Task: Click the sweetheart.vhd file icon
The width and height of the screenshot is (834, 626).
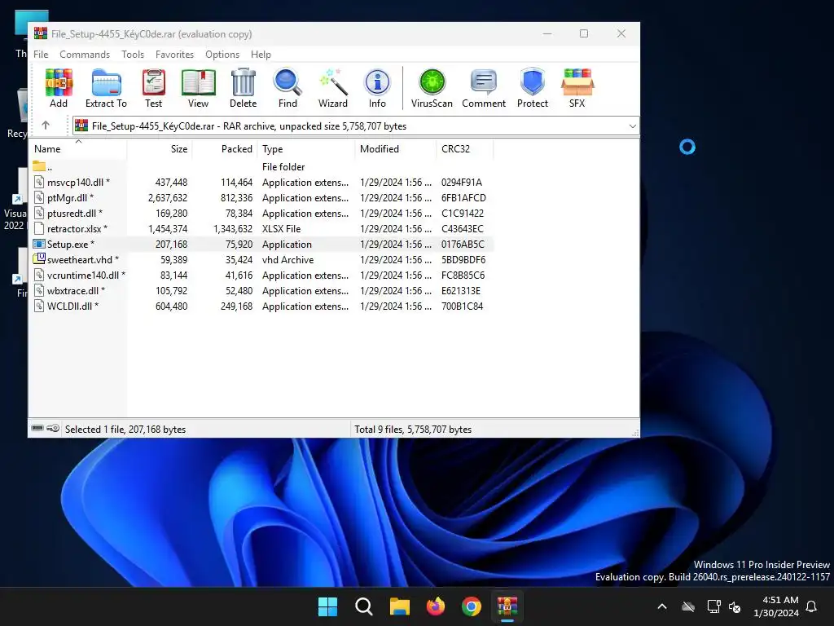Action: pyautogui.click(x=39, y=259)
